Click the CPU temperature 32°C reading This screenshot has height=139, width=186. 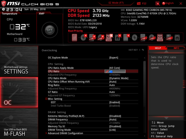pos(20,27)
